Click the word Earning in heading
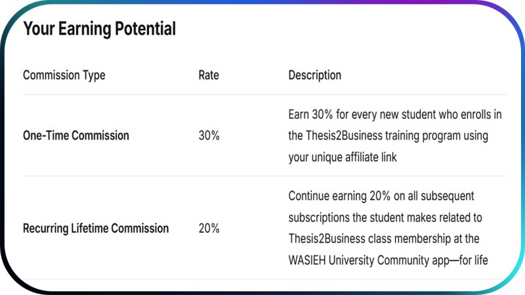The image size is (525, 295). click(85, 29)
